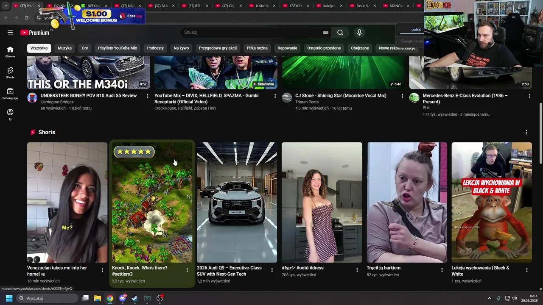Switch to the Kolega browser tab
This screenshot has height=305, width=543.
pos(330,6)
